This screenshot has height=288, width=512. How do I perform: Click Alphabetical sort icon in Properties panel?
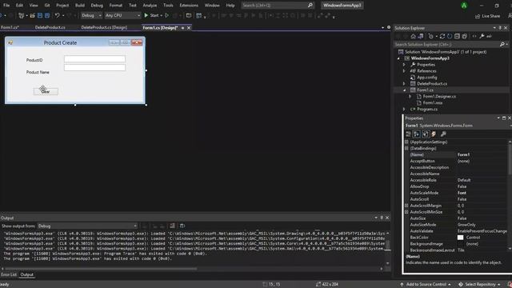tap(417, 134)
